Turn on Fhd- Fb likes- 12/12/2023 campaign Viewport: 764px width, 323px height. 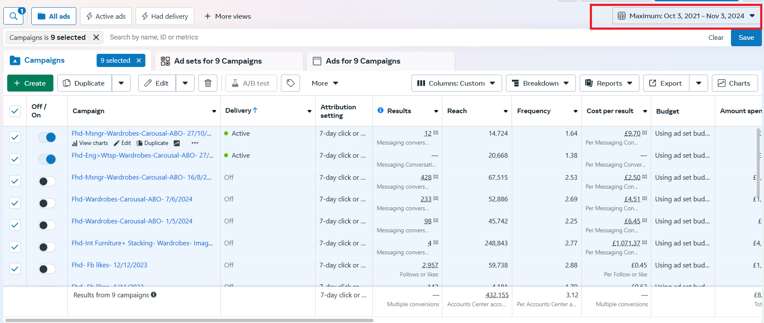pyautogui.click(x=47, y=269)
